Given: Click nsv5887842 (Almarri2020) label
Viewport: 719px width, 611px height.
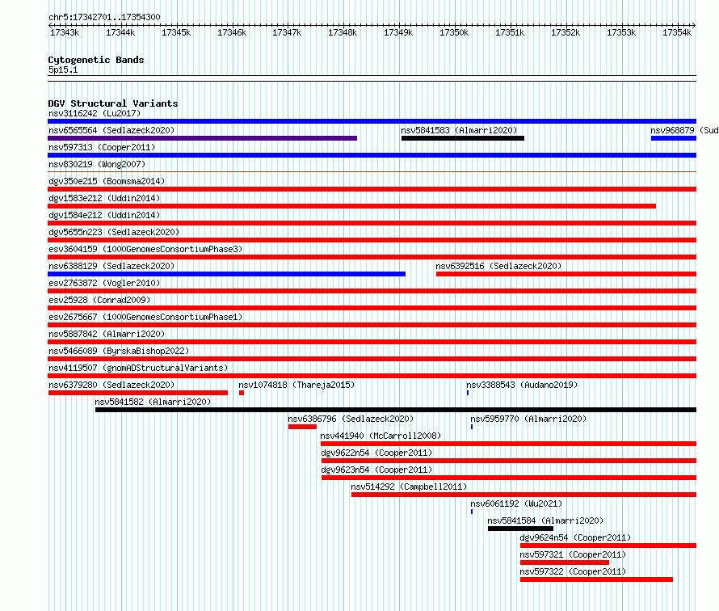Looking at the screenshot, I should point(107,334).
